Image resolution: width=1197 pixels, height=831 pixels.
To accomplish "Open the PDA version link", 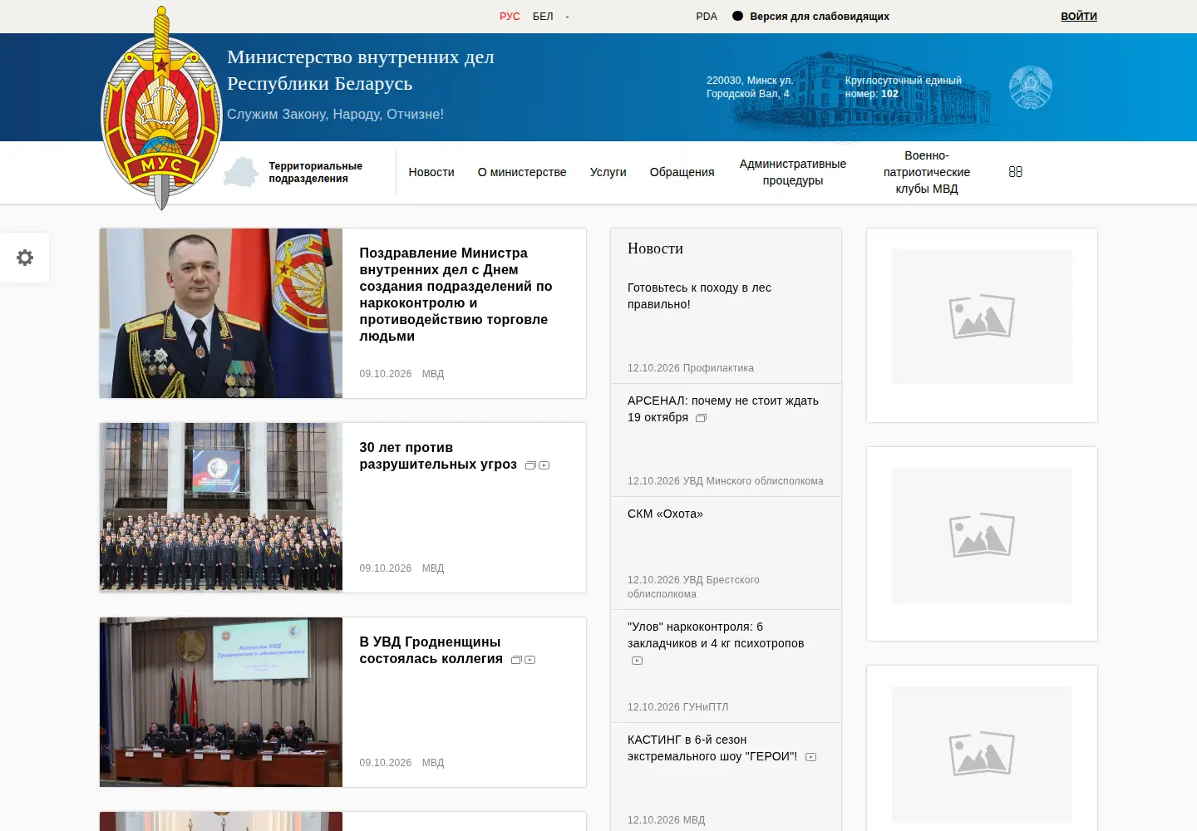I will (x=707, y=17).
